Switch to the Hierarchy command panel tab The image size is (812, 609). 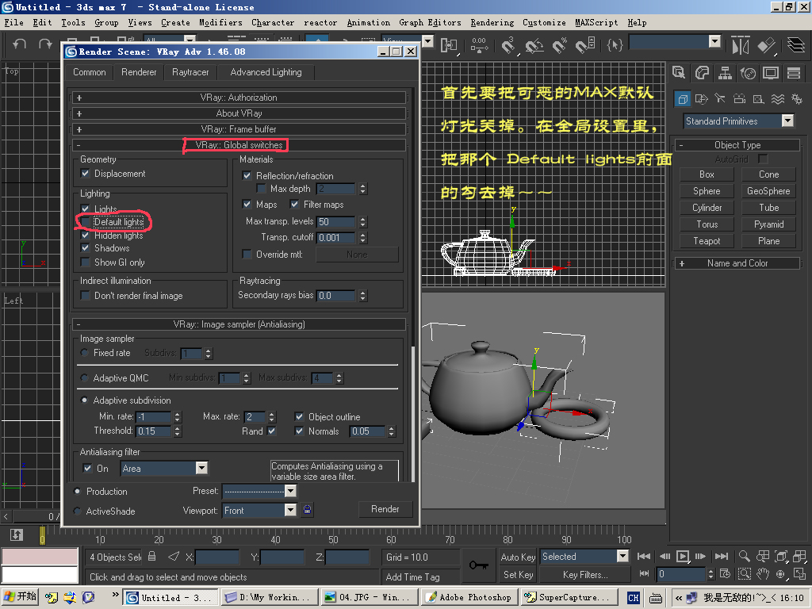pyautogui.click(x=725, y=73)
